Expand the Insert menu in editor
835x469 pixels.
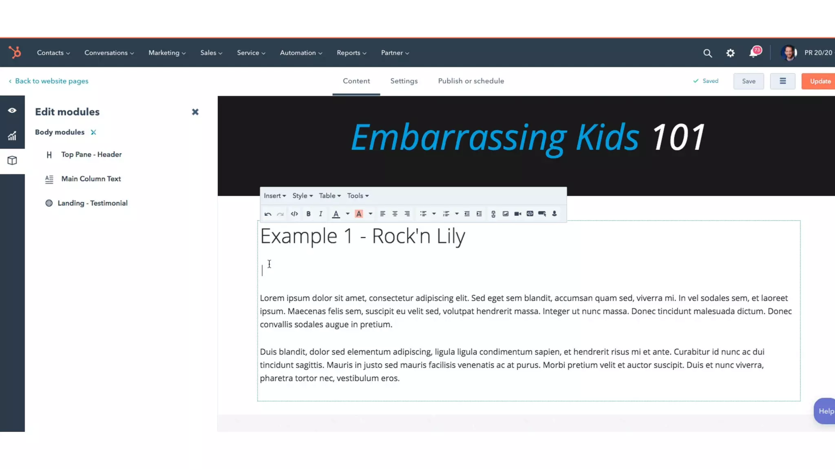tap(274, 196)
